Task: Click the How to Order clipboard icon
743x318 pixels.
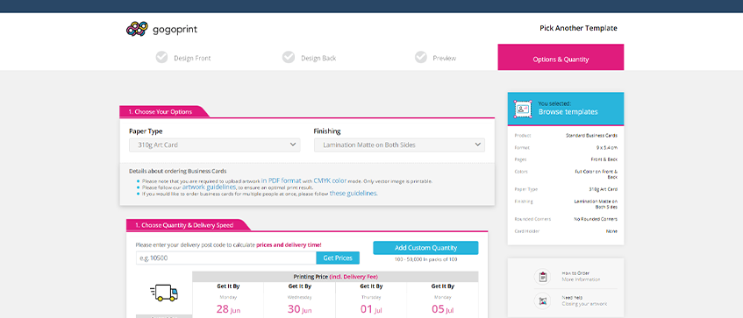Action: (543, 276)
